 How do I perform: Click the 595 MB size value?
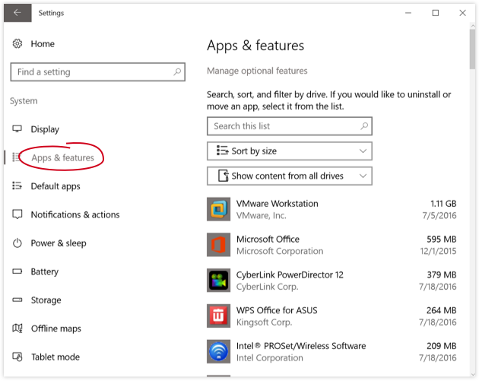[x=442, y=240]
